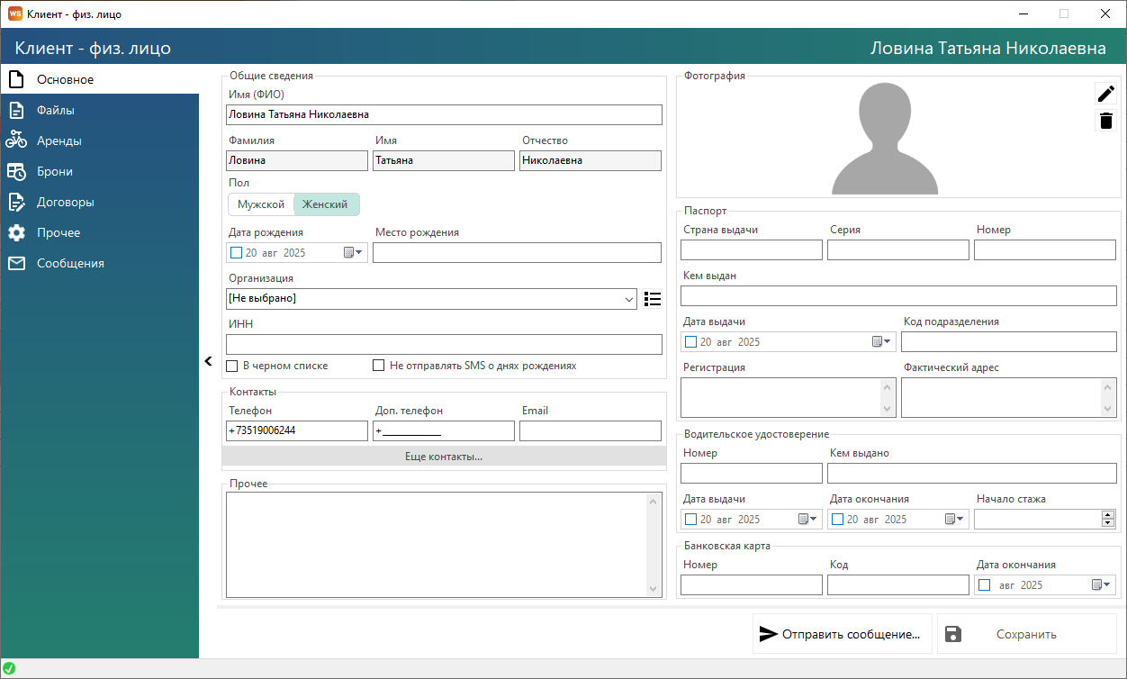Screen dimensions: 1127x679
Task: Open Аренды bicycle section
Action: pyautogui.click(x=59, y=140)
